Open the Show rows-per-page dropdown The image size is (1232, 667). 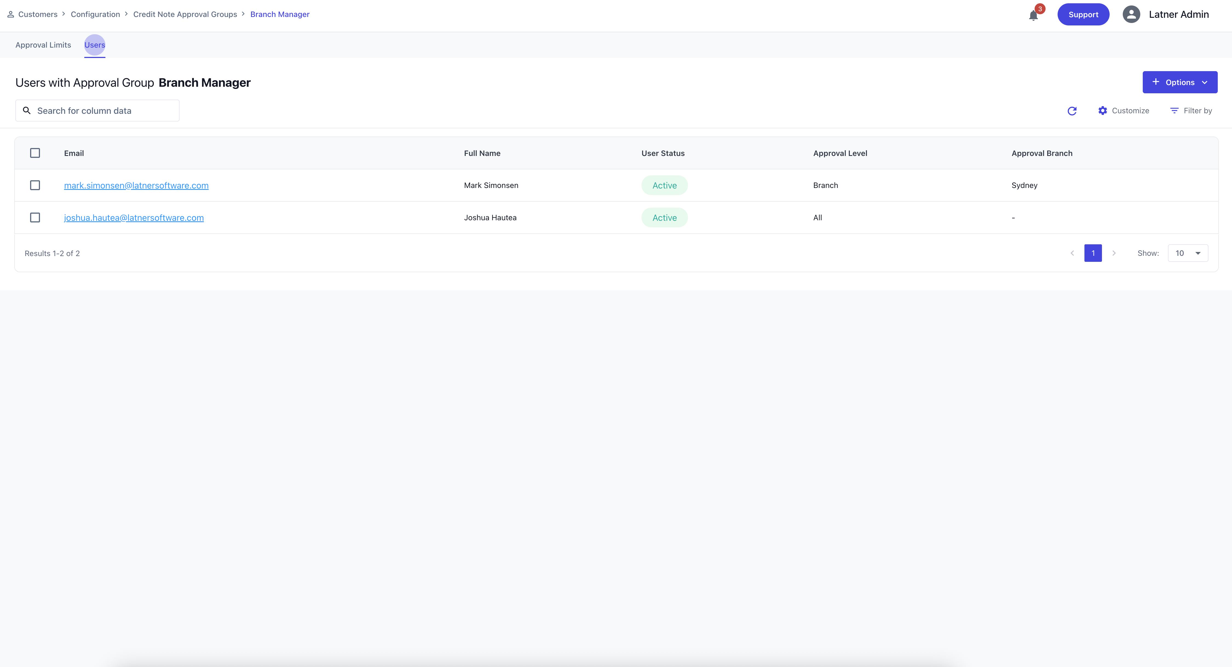[x=1188, y=253]
